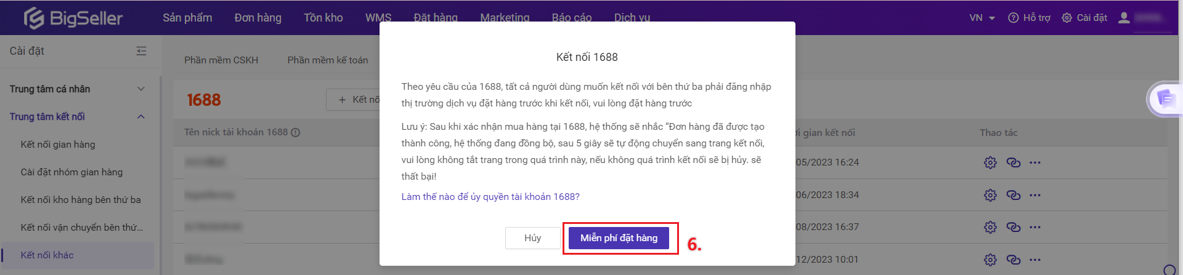Open Cài đặt gear in header
This screenshot has width=1183, height=275.
[1084, 18]
